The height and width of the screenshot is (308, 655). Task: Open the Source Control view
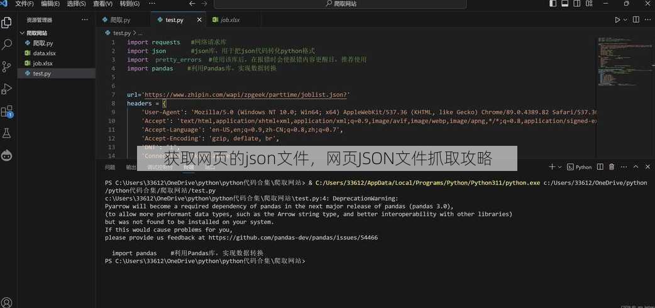tap(7, 67)
